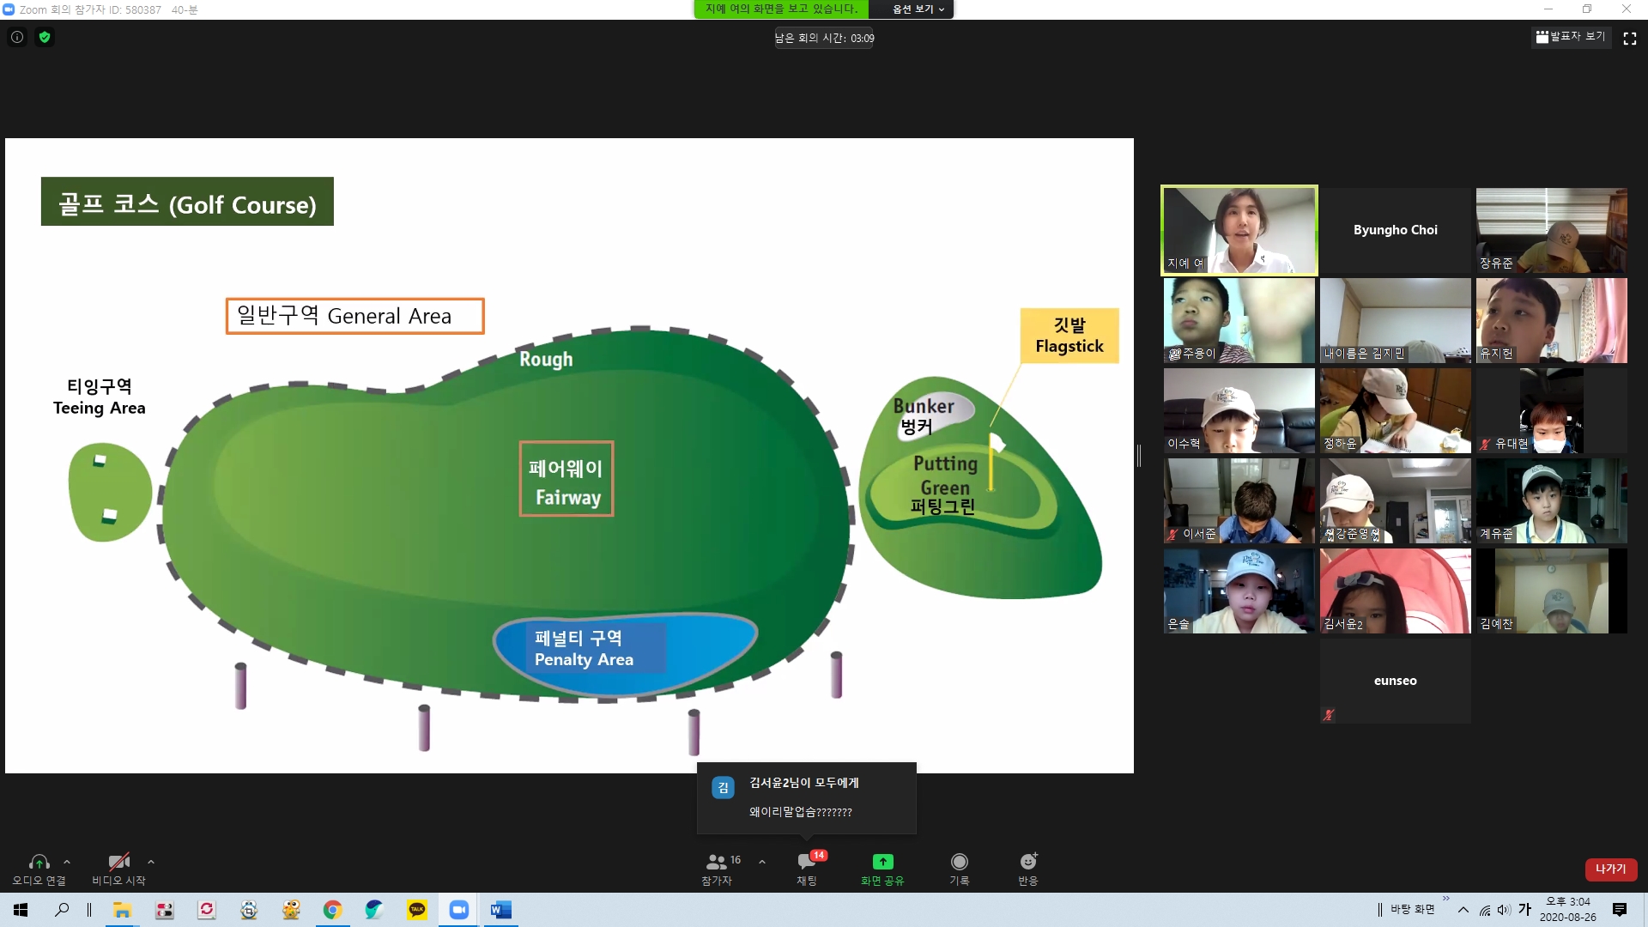The image size is (1648, 927).
Task: Open the participants list icon
Action: point(717,862)
